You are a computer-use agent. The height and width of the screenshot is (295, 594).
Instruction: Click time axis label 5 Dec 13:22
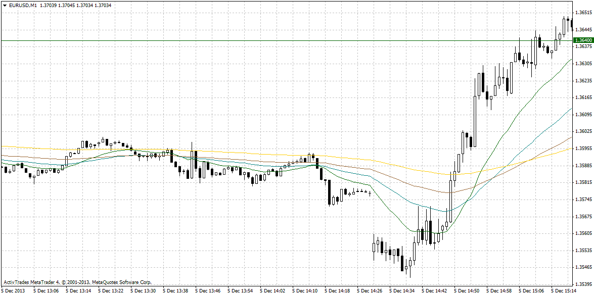coord(111,291)
